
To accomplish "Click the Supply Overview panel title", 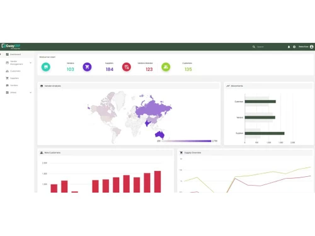I will pyautogui.click(x=193, y=152).
